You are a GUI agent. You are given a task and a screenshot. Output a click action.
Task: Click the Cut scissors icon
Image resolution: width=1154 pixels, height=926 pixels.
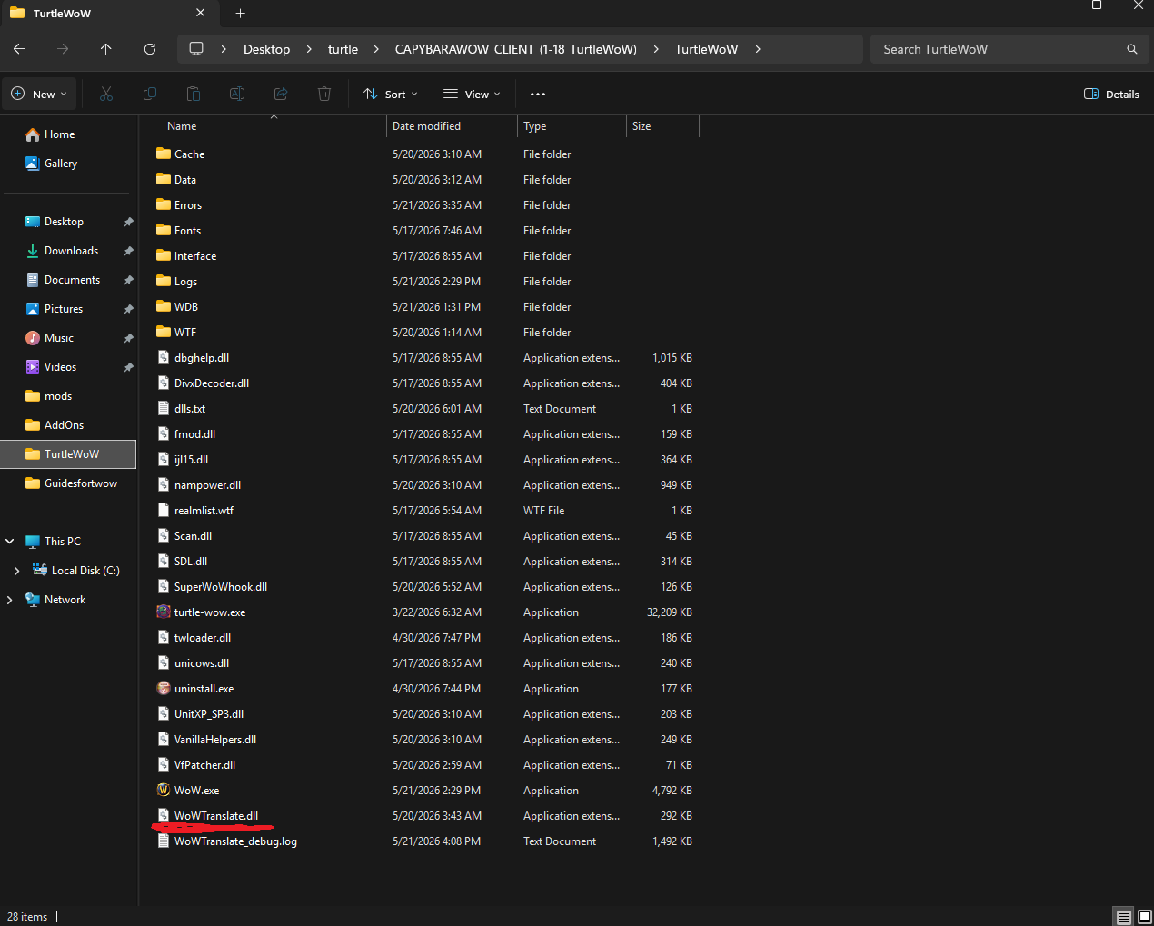(106, 94)
